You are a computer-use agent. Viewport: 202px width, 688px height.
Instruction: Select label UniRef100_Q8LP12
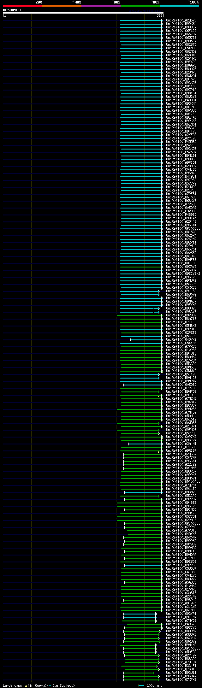pos(181,107)
